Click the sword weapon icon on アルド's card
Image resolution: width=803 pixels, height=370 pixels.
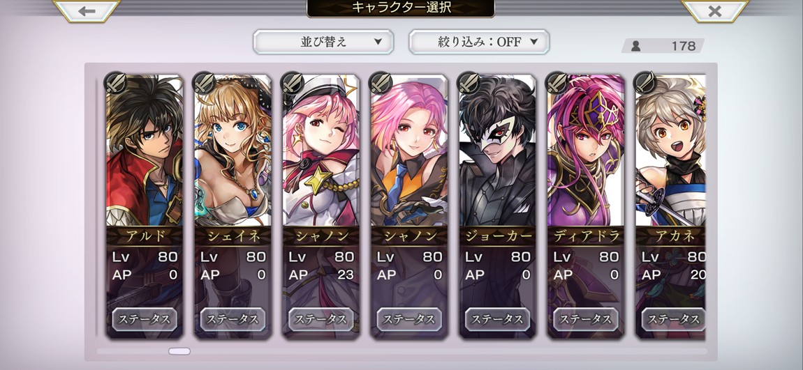(x=116, y=83)
